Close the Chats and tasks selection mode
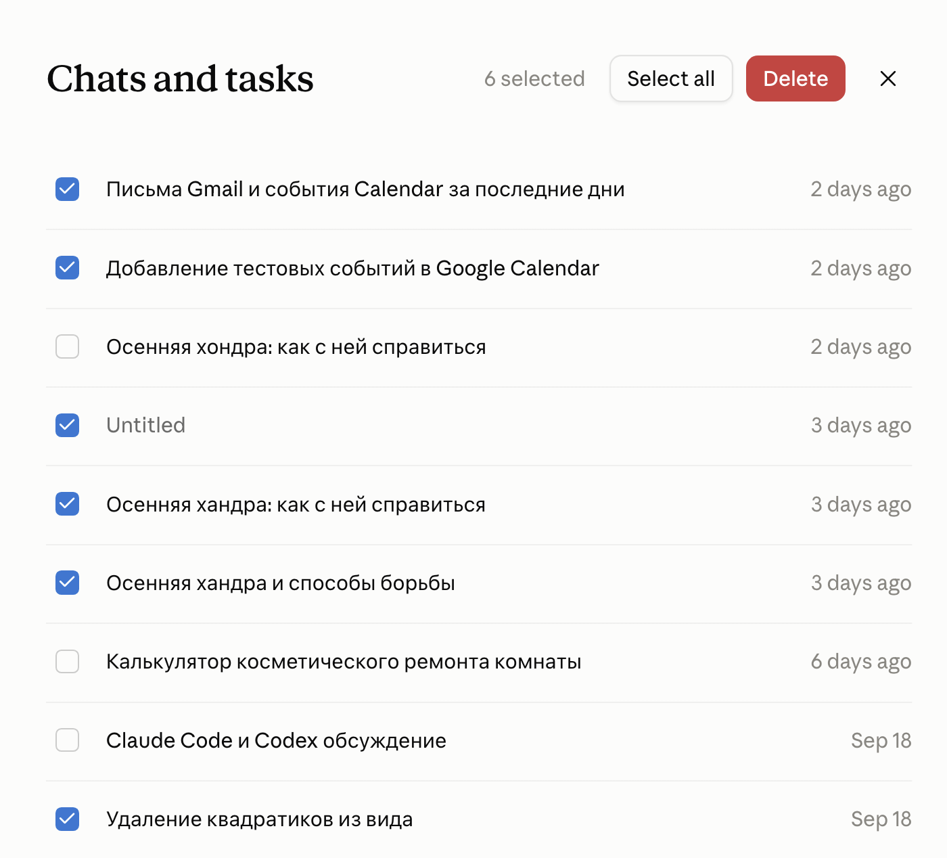 888,78
